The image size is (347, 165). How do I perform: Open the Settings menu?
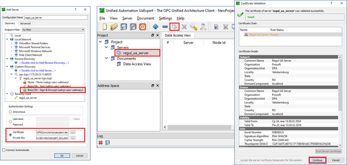point(165,18)
